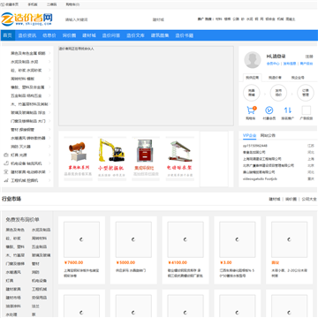This screenshot has height=318, width=318.
Task: Click 免费发布询价单 heading link
Action: coord(22,220)
